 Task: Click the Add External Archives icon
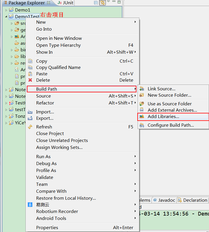tap(142, 110)
